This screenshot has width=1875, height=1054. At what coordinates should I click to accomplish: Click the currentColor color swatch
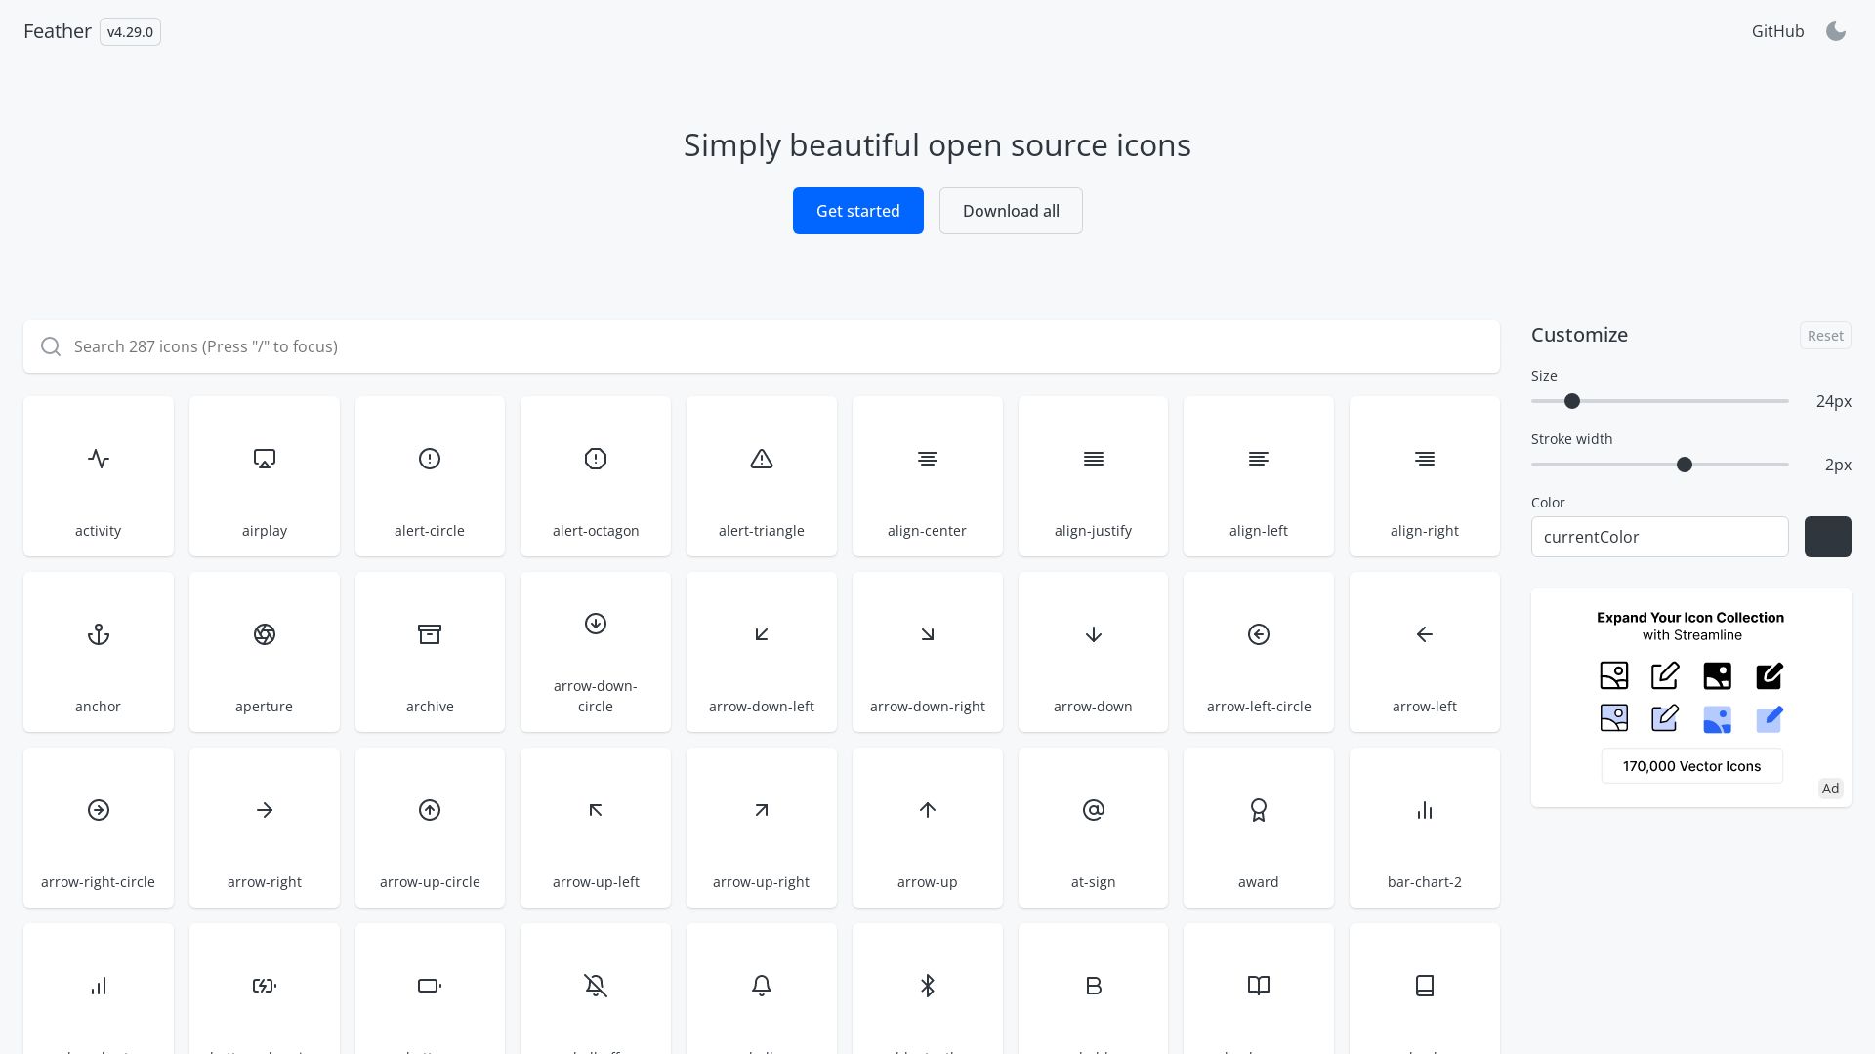[x=1827, y=536]
